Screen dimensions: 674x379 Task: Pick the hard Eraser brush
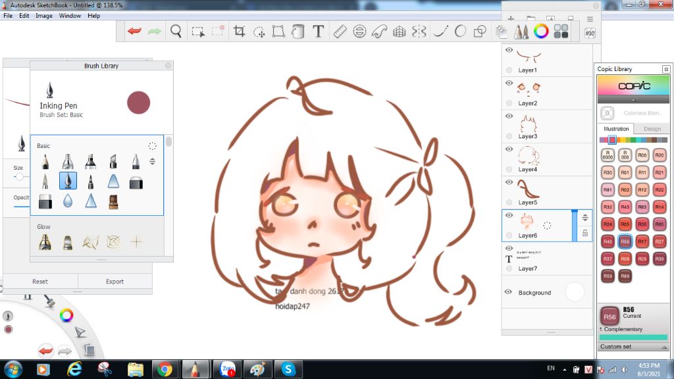(45, 201)
